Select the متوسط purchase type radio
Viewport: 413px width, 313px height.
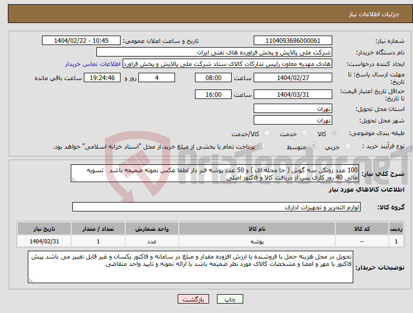pyautogui.click(x=313, y=146)
